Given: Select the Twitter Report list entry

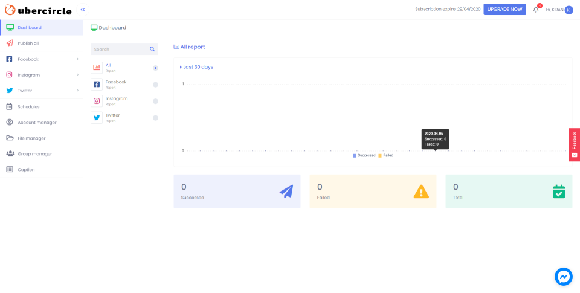Looking at the screenshot, I should coord(124,118).
